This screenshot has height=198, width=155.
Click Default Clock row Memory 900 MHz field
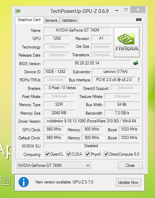coord(92,138)
